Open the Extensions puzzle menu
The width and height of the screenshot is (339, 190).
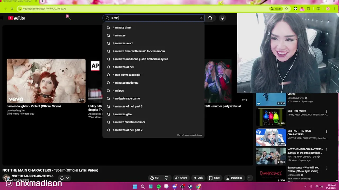309,9
